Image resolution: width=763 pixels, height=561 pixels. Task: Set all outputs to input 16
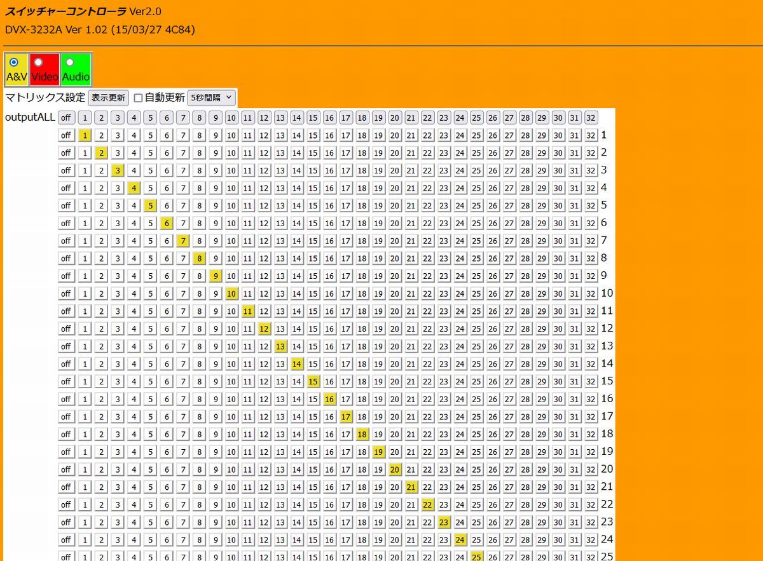pyautogui.click(x=329, y=118)
